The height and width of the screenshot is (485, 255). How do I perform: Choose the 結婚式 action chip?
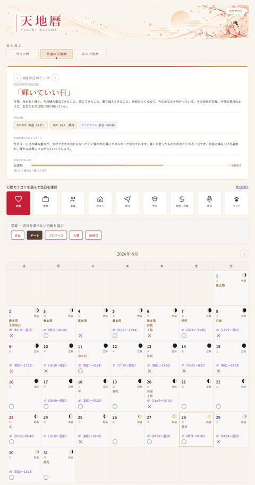93,235
